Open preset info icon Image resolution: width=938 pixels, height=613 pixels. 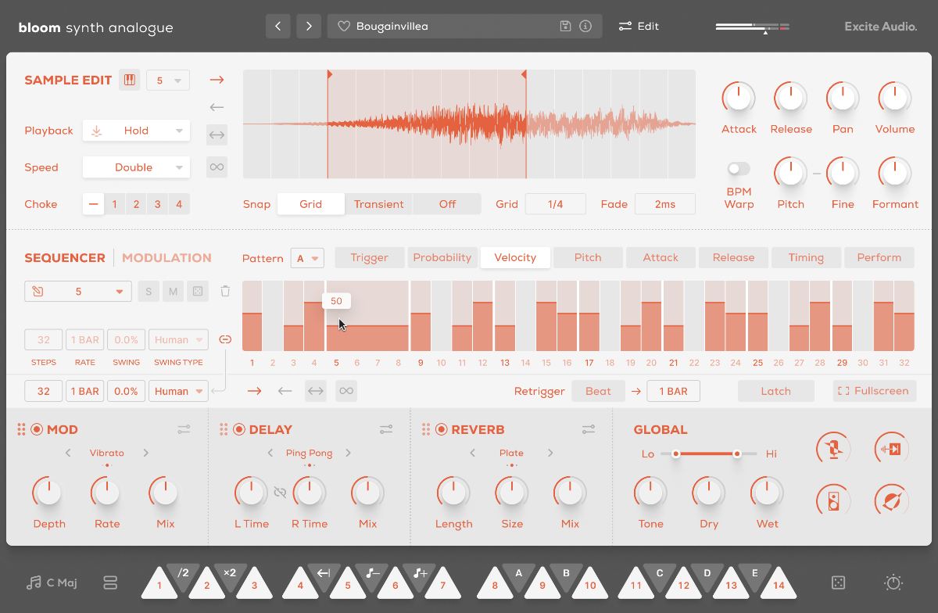coord(585,27)
